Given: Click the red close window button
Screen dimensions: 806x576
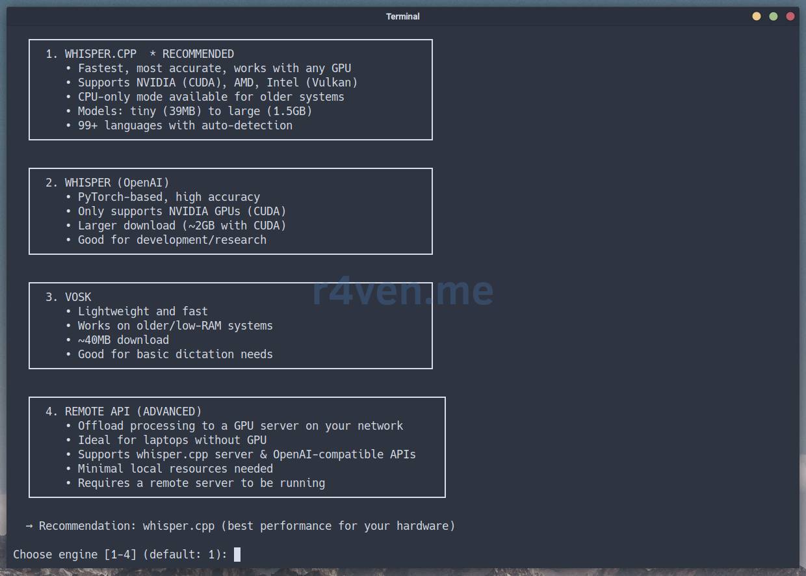Looking at the screenshot, I should click(x=790, y=16).
